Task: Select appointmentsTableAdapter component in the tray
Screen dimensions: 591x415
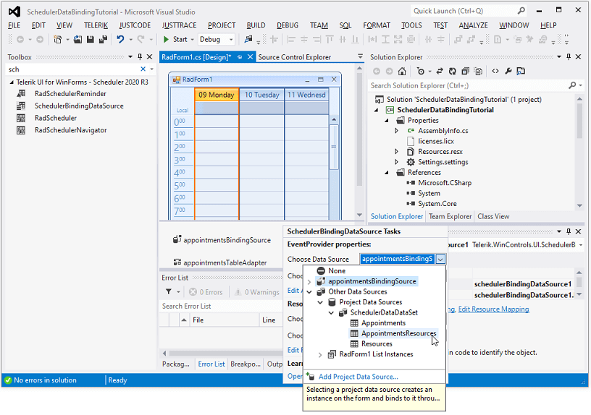Action: tap(220, 262)
